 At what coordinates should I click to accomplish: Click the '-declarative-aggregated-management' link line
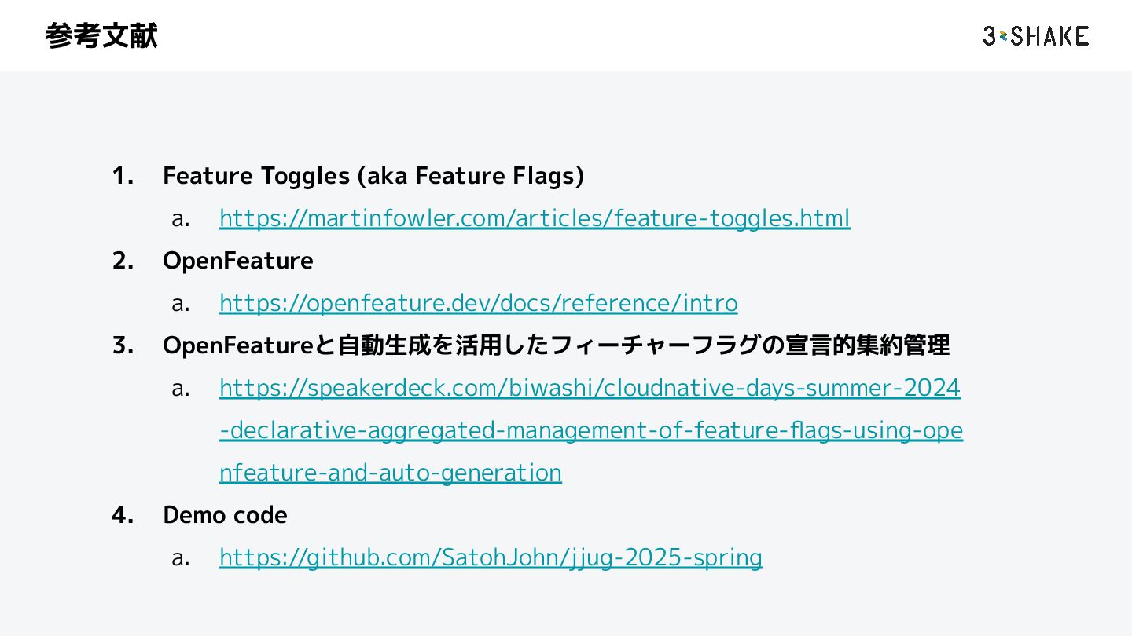pyautogui.click(x=591, y=430)
